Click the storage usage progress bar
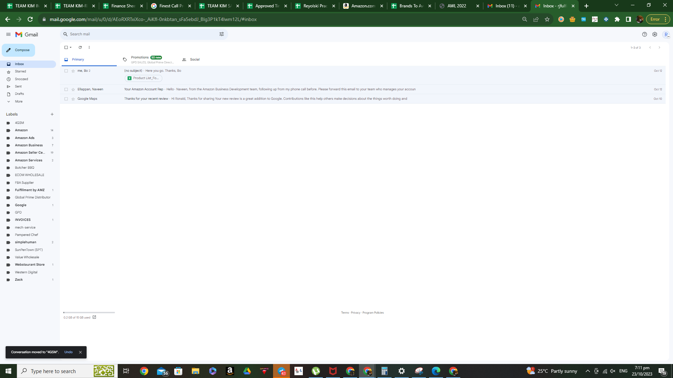 click(x=89, y=313)
